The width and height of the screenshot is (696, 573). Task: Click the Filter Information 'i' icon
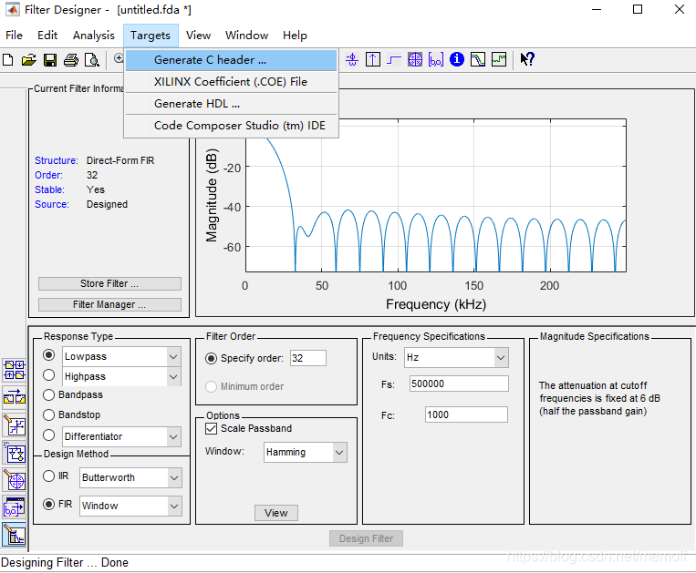tap(457, 59)
